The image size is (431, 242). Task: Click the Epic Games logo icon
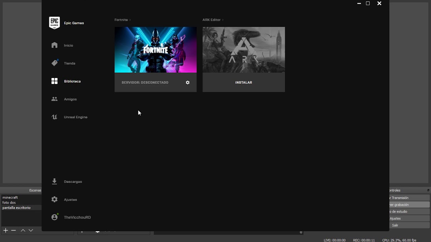tap(54, 23)
